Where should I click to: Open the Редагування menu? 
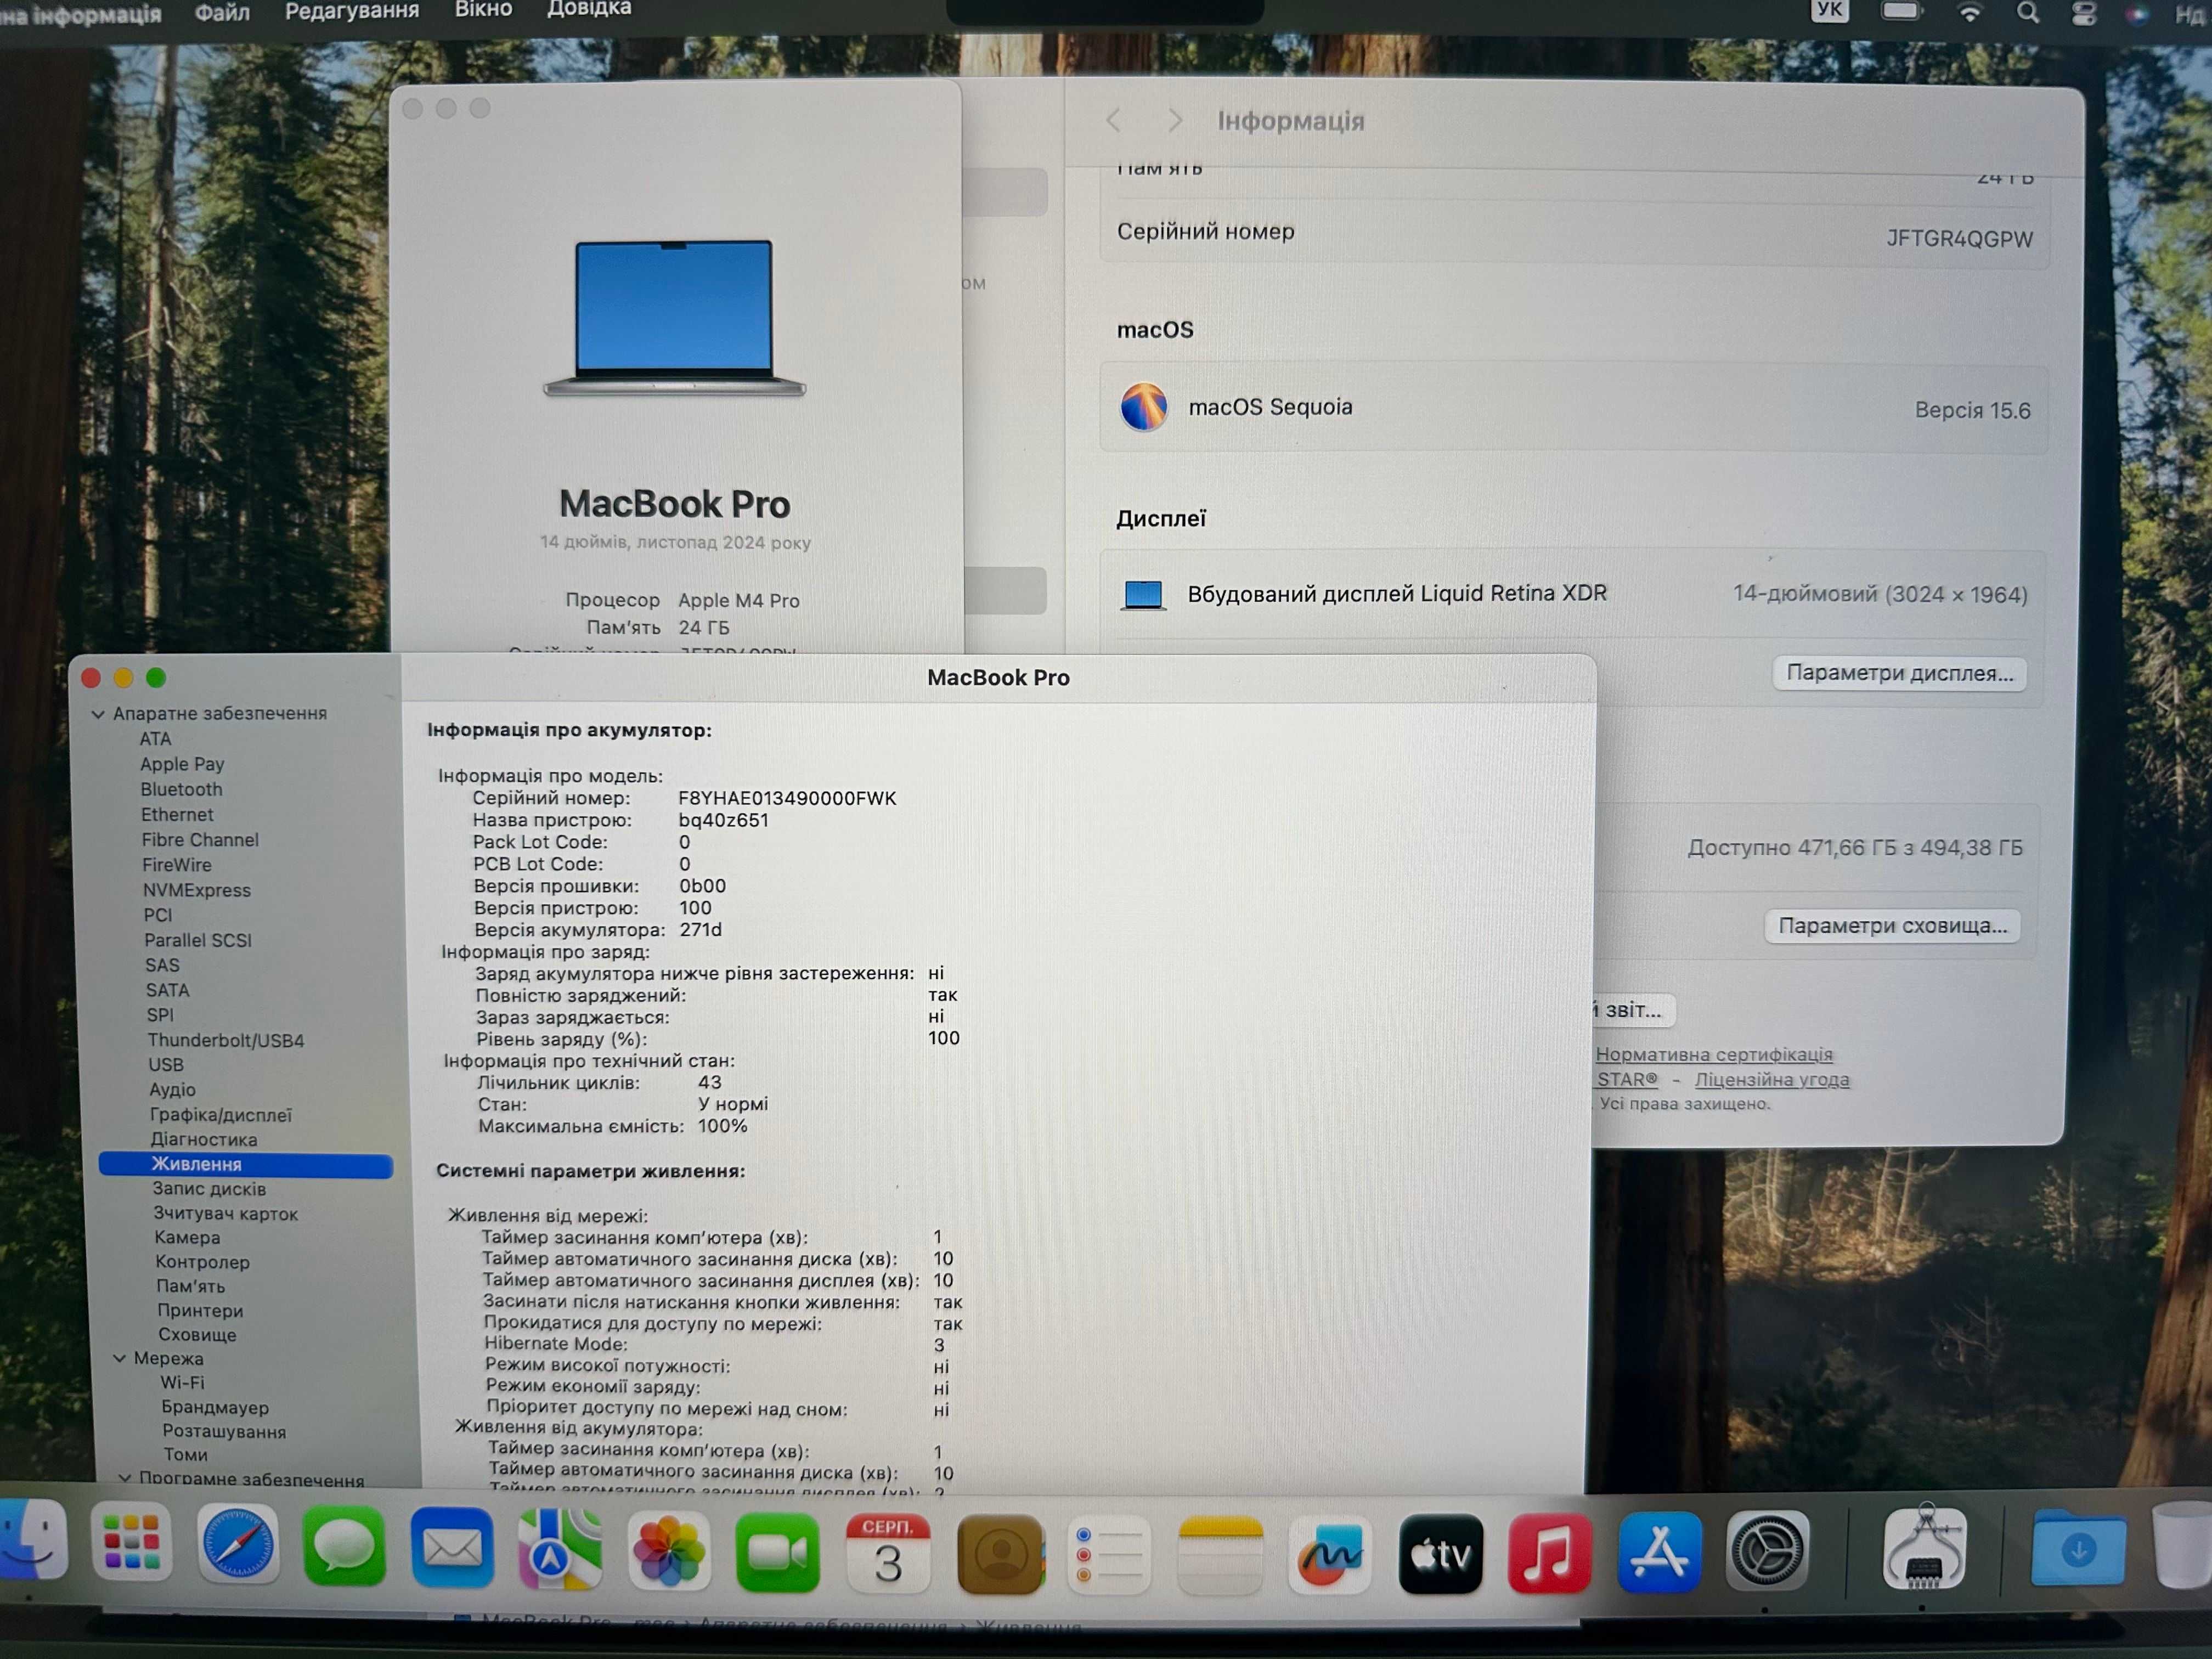pyautogui.click(x=352, y=10)
